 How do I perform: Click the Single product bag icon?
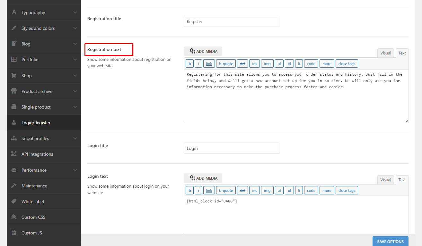[14, 107]
